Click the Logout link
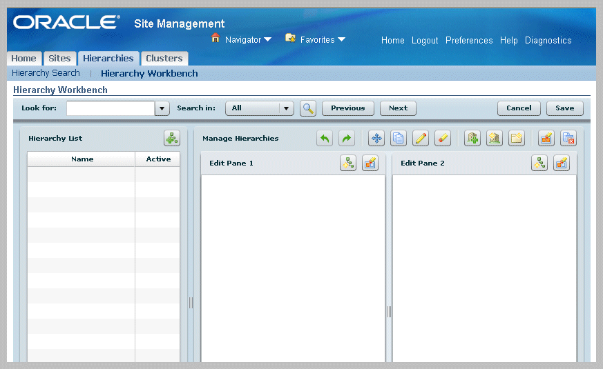The image size is (603, 369). tap(425, 40)
